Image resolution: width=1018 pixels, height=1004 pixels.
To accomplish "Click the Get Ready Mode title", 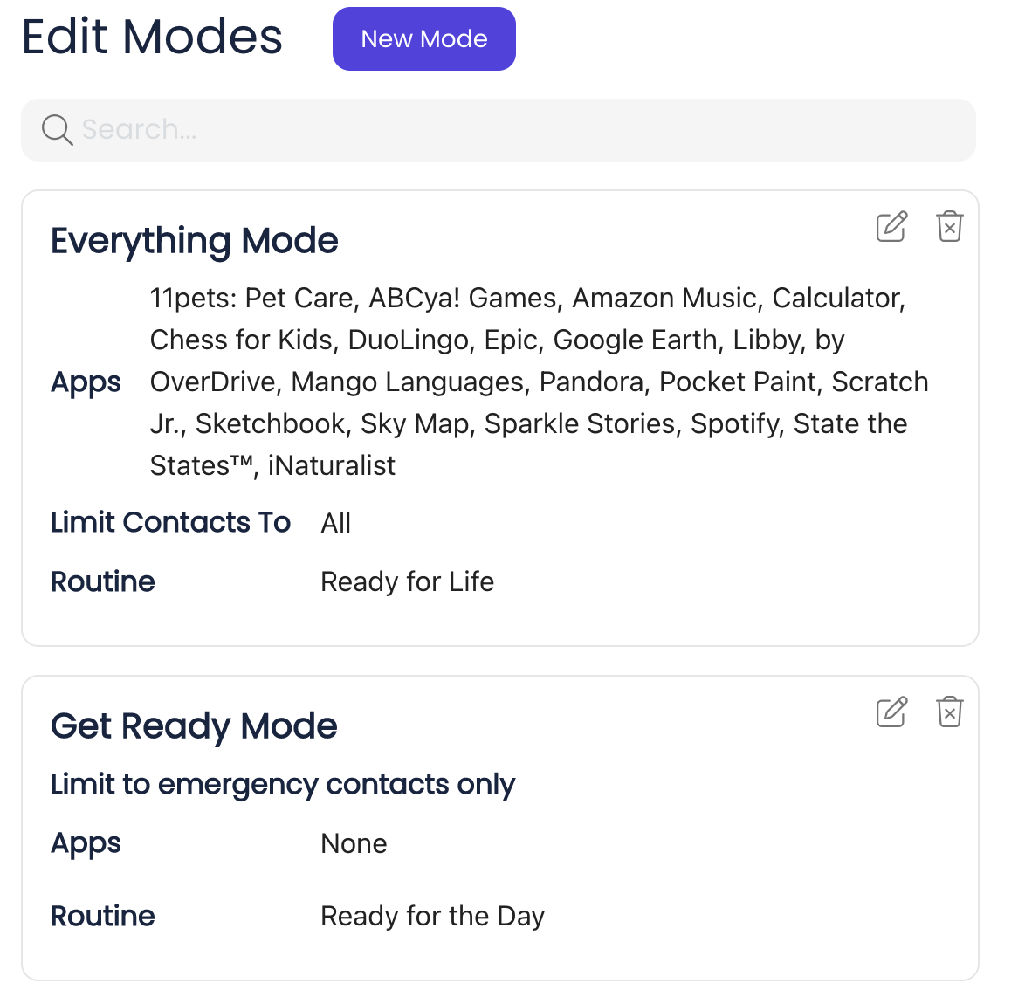I will click(194, 726).
